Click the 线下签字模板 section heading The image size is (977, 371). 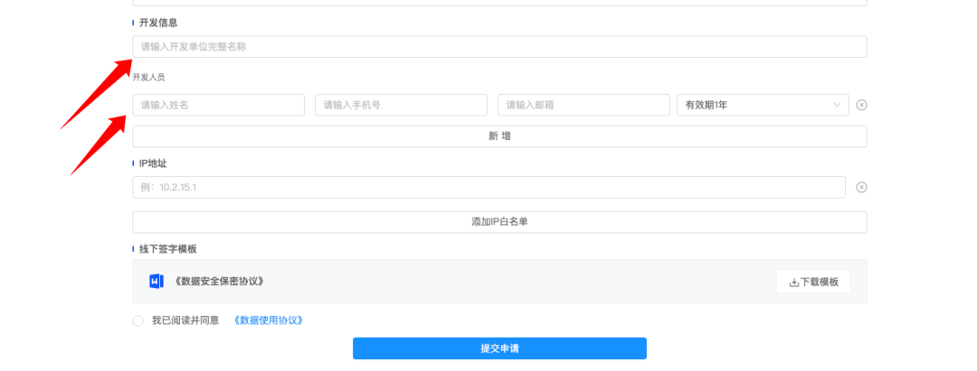(x=167, y=249)
